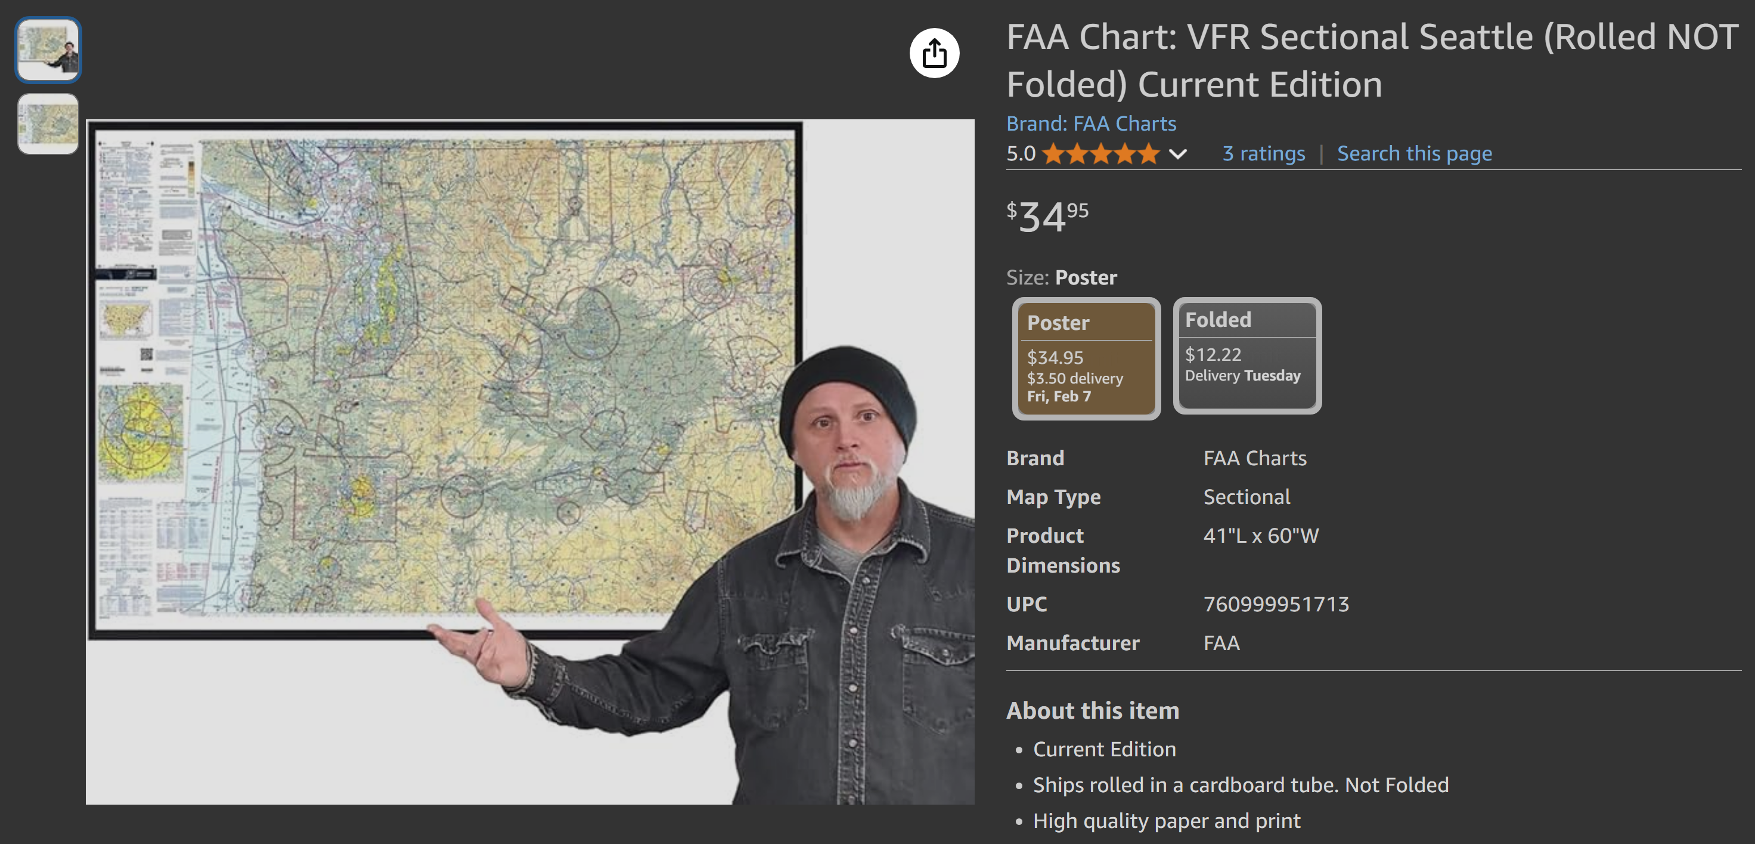Click the product title heading text
1755x844 pixels.
[1372, 61]
